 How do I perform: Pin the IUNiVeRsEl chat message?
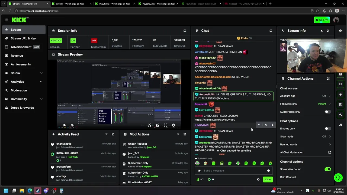pos(266,125)
